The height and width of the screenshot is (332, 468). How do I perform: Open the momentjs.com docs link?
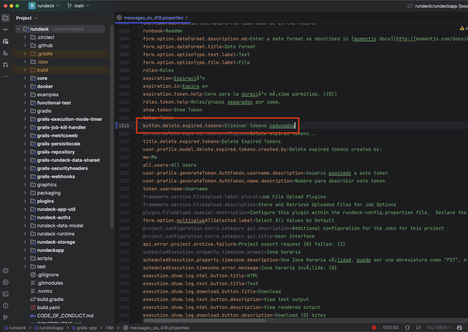(x=432, y=39)
